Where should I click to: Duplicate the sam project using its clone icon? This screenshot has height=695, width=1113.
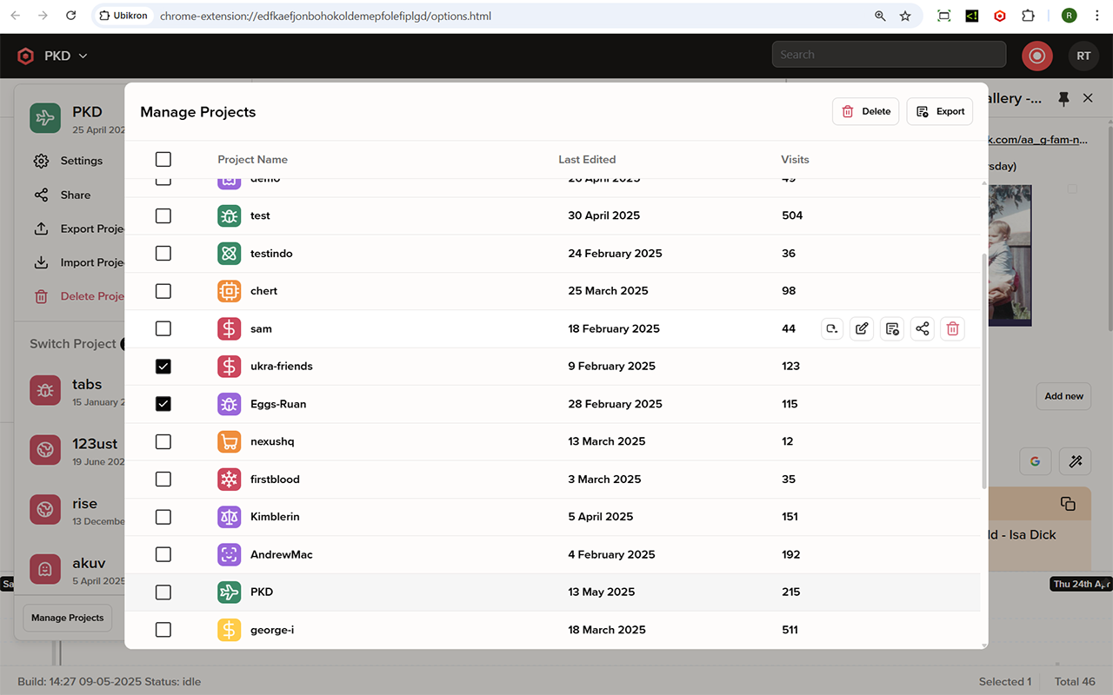831,328
